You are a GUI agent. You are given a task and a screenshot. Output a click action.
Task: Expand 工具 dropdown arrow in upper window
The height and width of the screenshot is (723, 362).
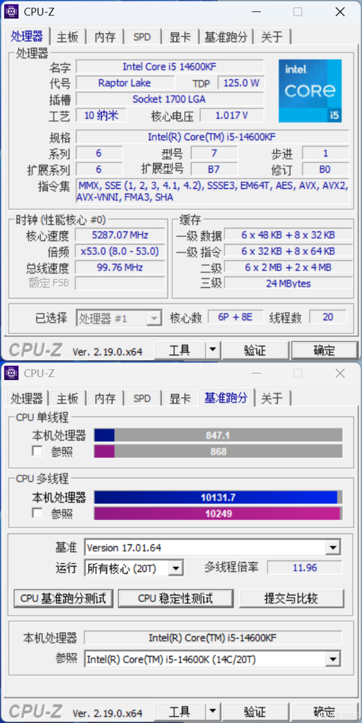(213, 350)
